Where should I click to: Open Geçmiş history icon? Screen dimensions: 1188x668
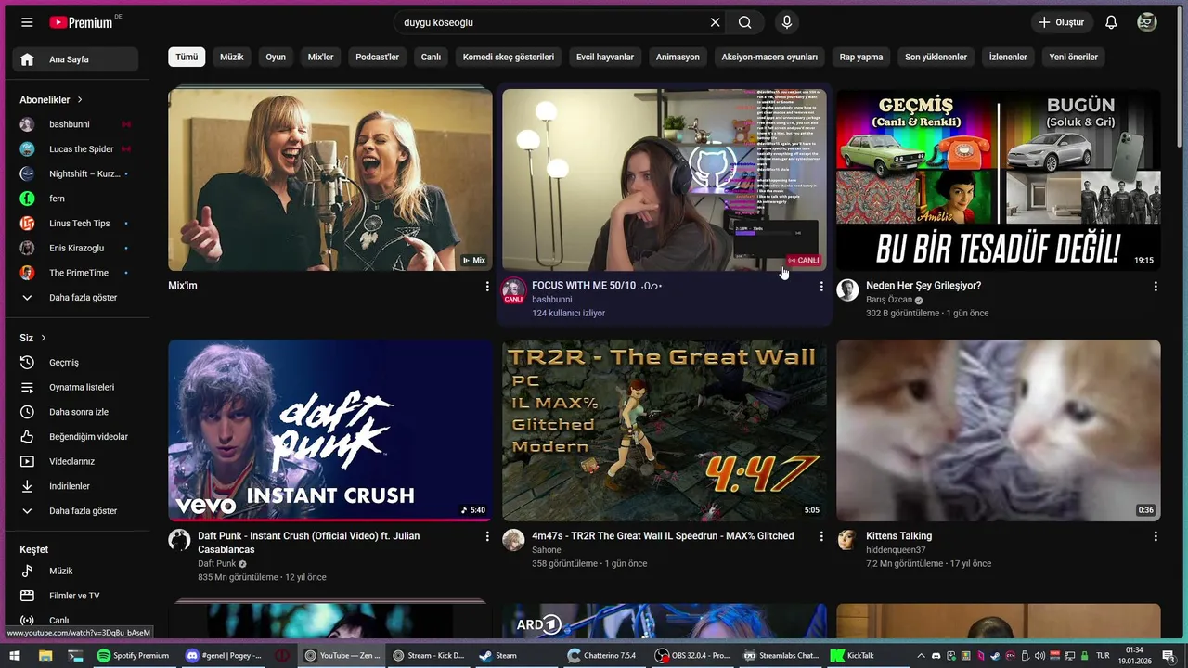pyautogui.click(x=27, y=363)
